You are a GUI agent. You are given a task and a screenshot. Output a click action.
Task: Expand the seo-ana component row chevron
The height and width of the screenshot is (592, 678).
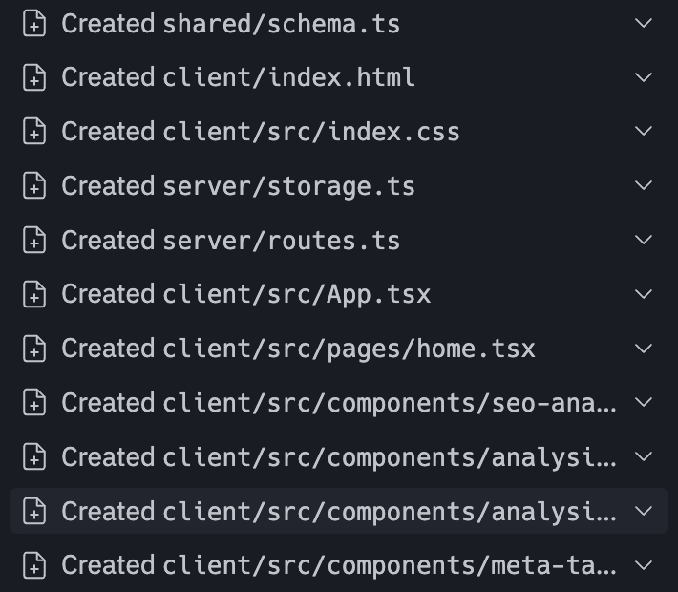coord(644,403)
